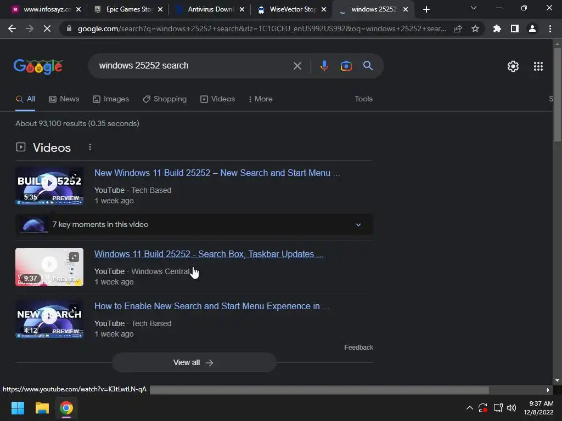
Task: Open the Google apps grid
Action: tap(538, 66)
